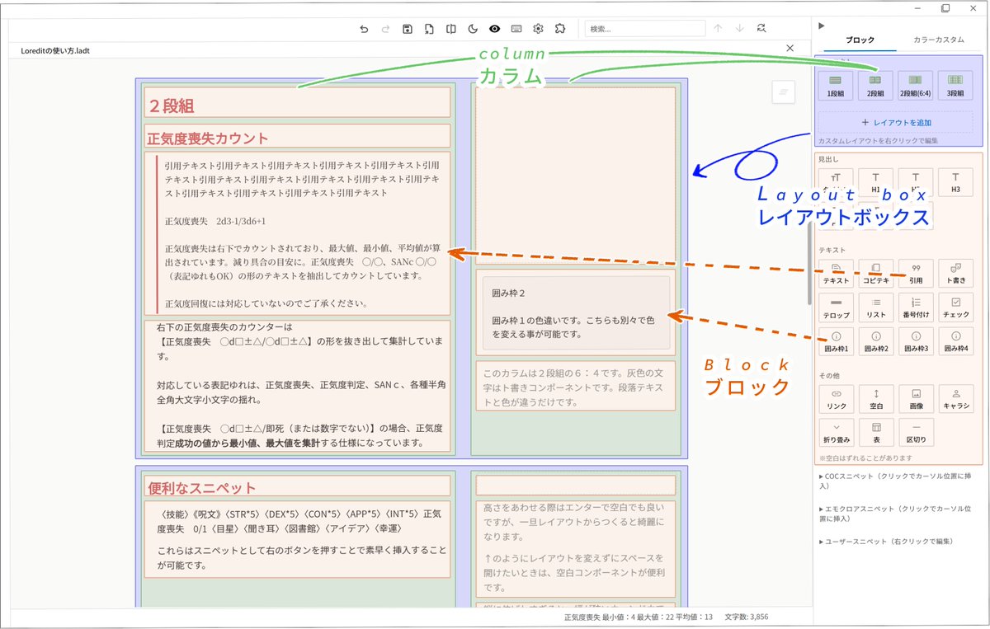Click the file export icon
This screenshot has height=629, width=990.
click(x=429, y=29)
